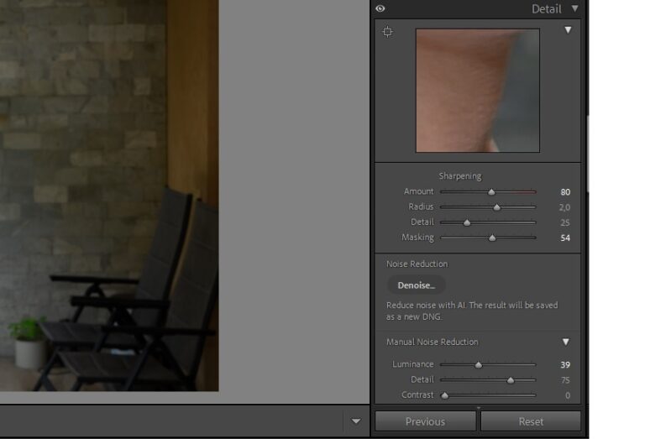The width and height of the screenshot is (645, 439).
Task: Adjust the Luminance noise slider
Action: click(x=479, y=364)
